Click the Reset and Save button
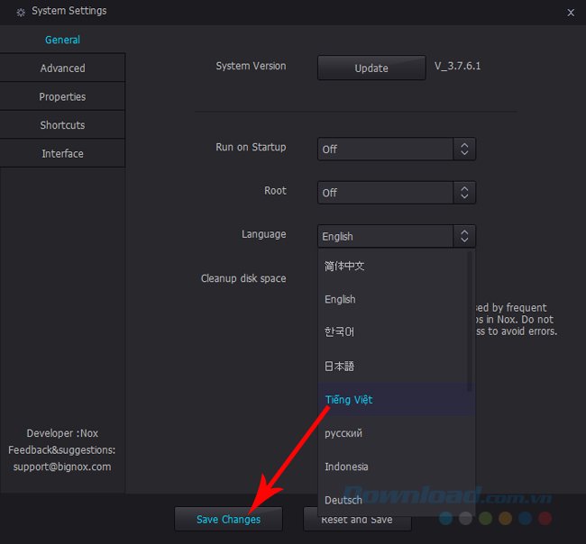The width and height of the screenshot is (586, 544). coord(357,519)
